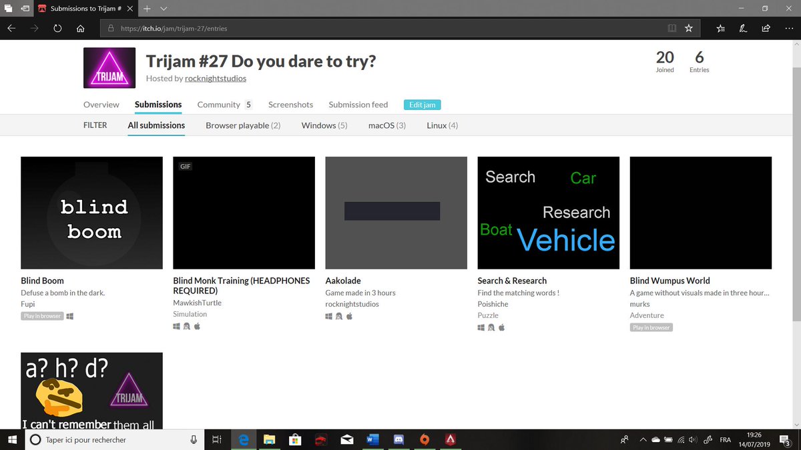The height and width of the screenshot is (450, 801).
Task: Open the 'I can't remember them all' thumbnail
Action: 92,391
